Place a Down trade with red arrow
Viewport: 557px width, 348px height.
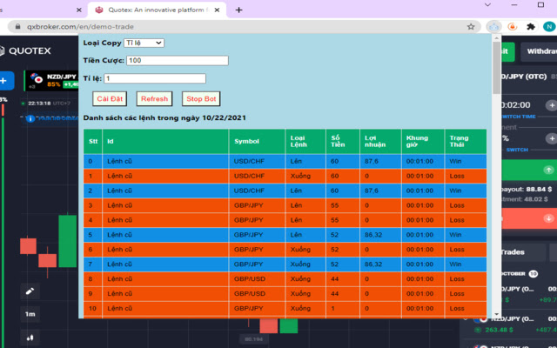[x=529, y=218]
